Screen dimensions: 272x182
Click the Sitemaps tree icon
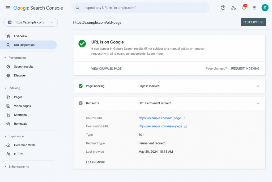pyautogui.click(x=8, y=115)
